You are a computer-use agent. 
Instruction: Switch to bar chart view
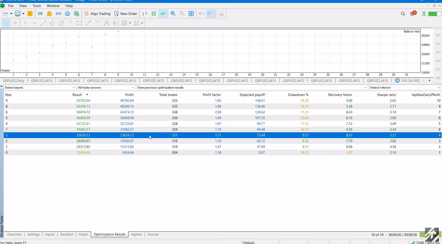(x=145, y=14)
